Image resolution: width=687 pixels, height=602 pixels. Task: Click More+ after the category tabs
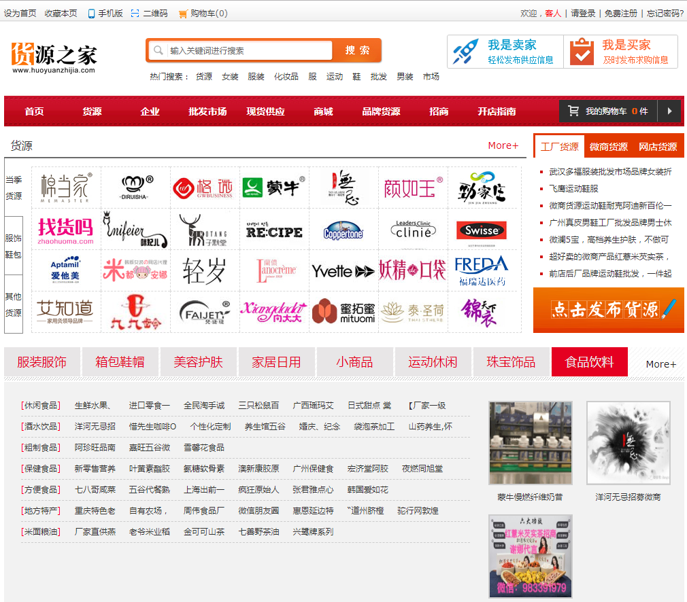tap(660, 364)
